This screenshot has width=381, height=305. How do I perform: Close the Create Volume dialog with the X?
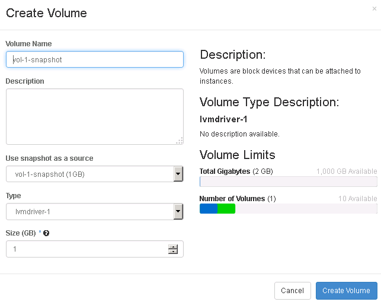point(374,8)
